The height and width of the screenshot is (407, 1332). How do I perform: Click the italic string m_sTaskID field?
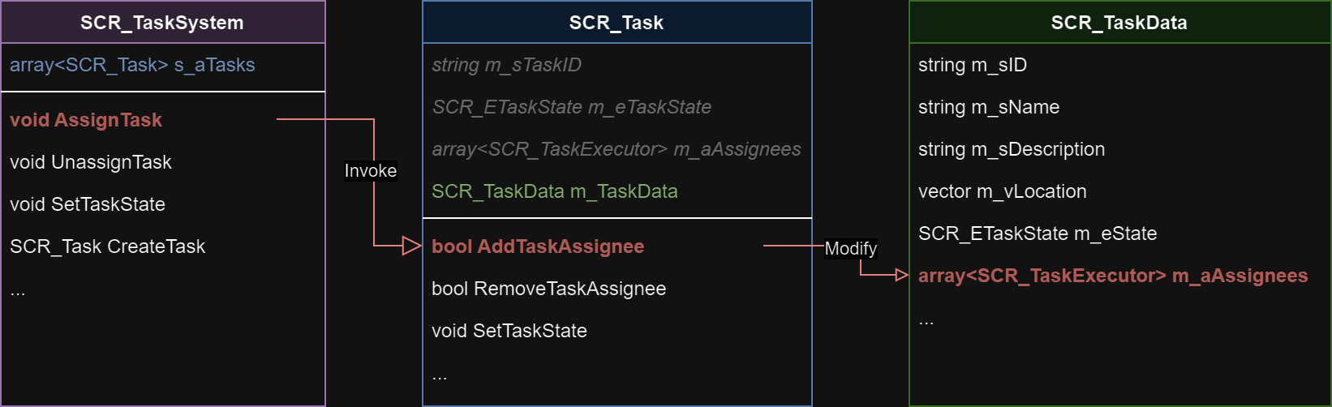(x=506, y=65)
